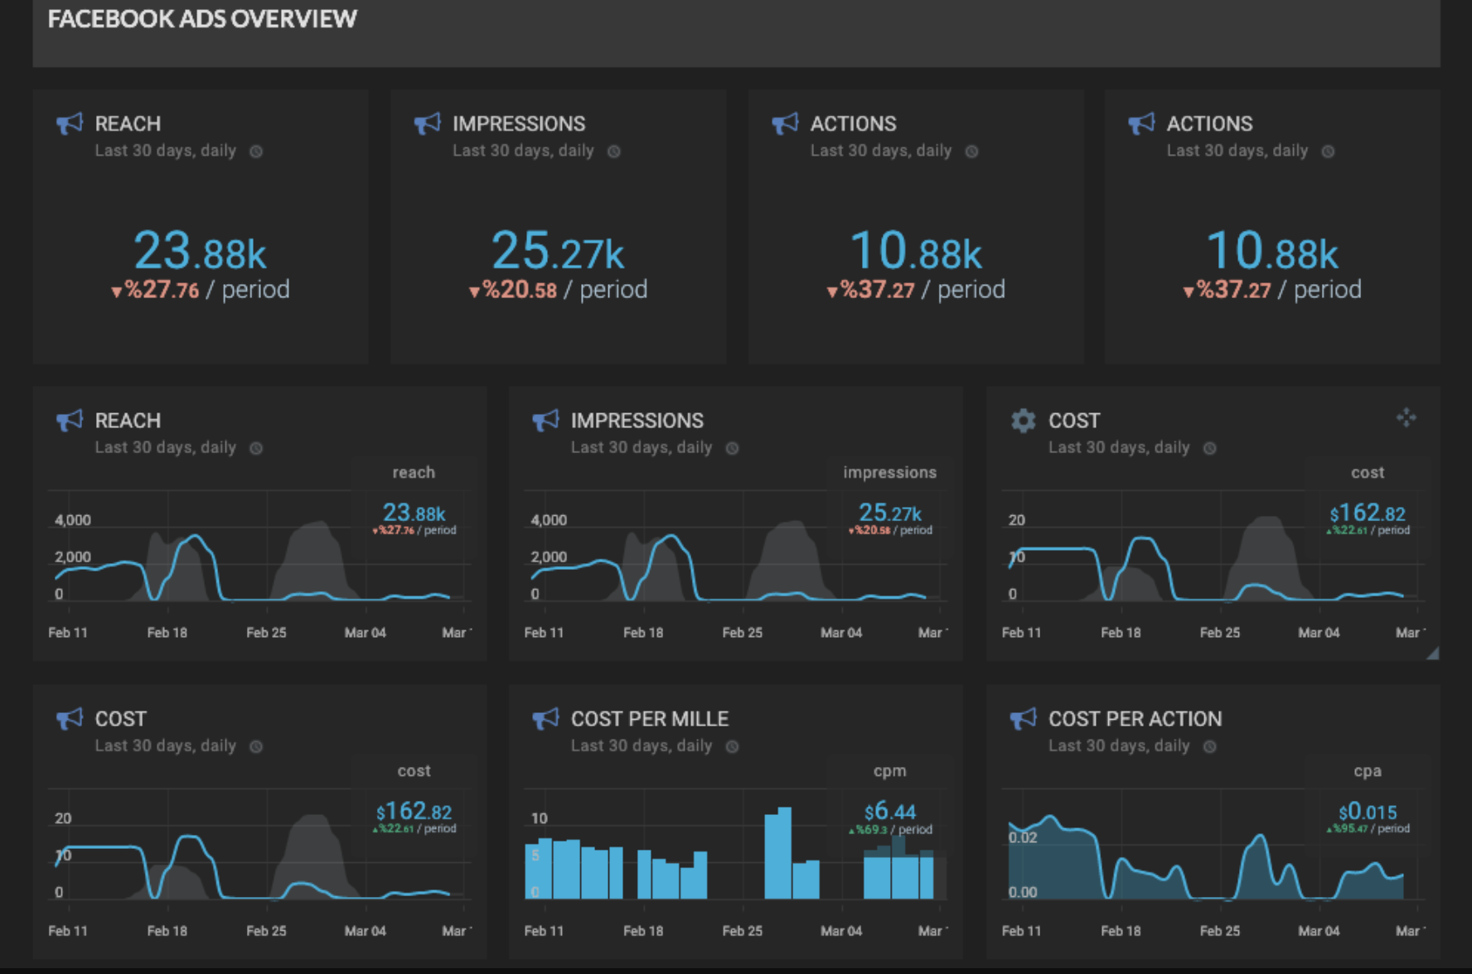Click the 'impressions' legend label in the chart
The height and width of the screenshot is (974, 1472).
890,472
